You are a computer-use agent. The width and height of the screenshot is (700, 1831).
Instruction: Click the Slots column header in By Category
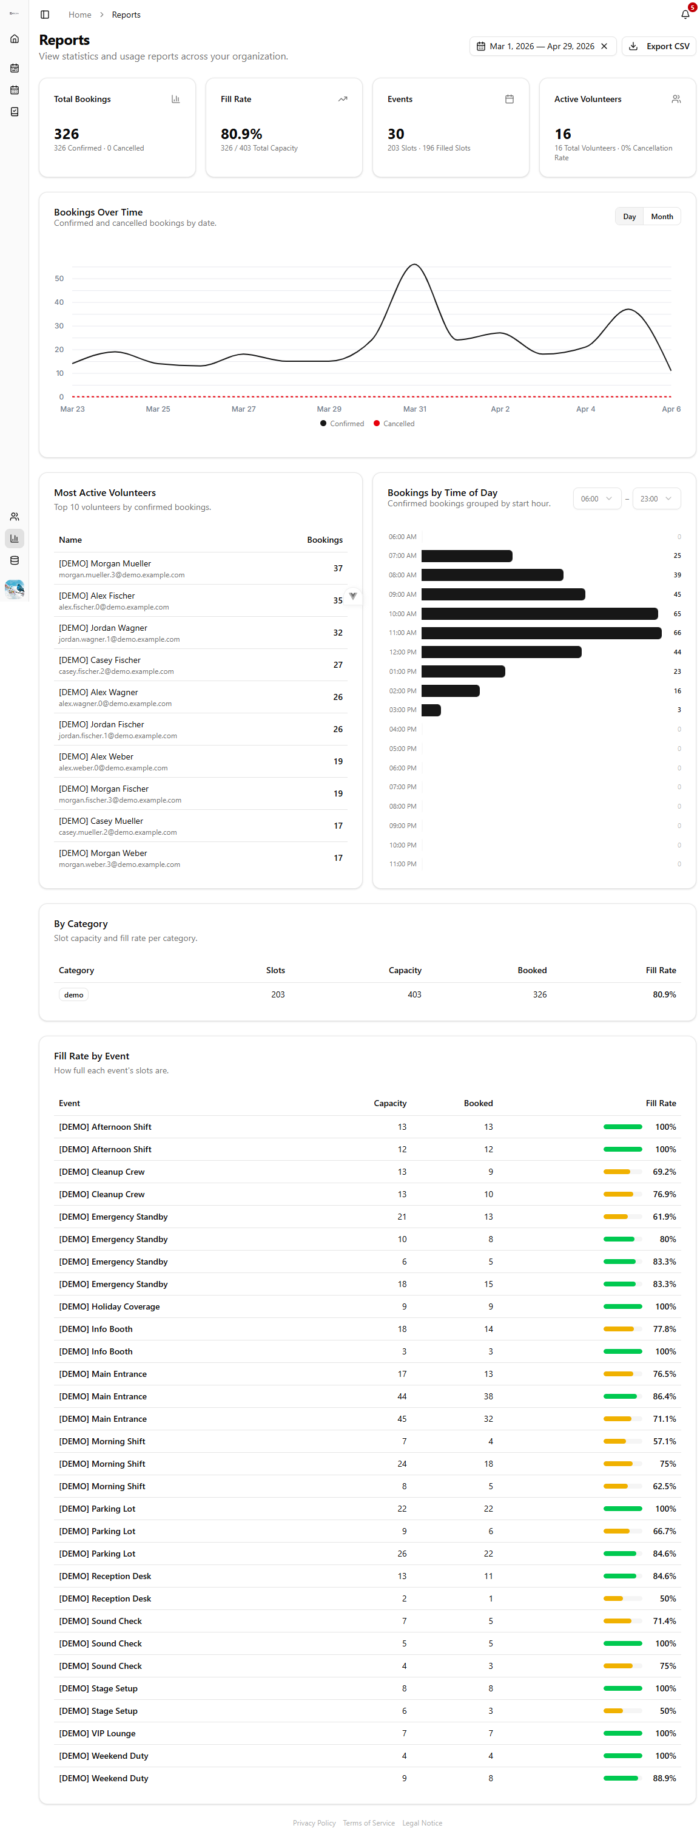point(275,970)
